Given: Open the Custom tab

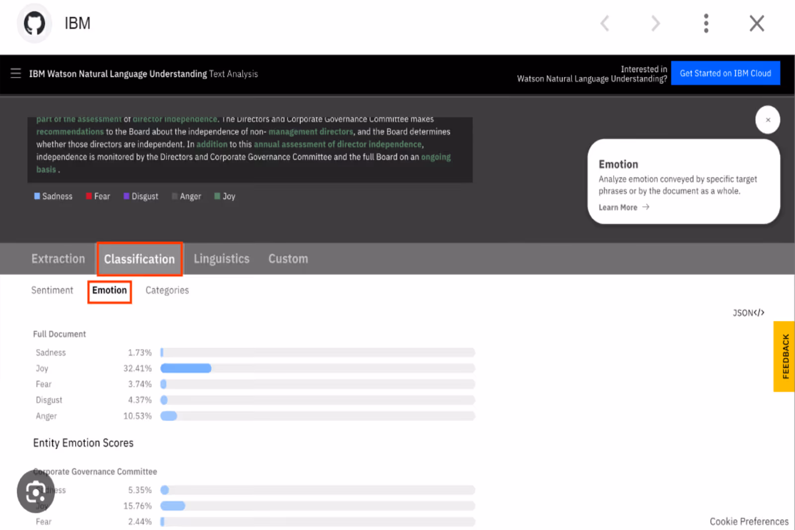Looking at the screenshot, I should coord(288,259).
